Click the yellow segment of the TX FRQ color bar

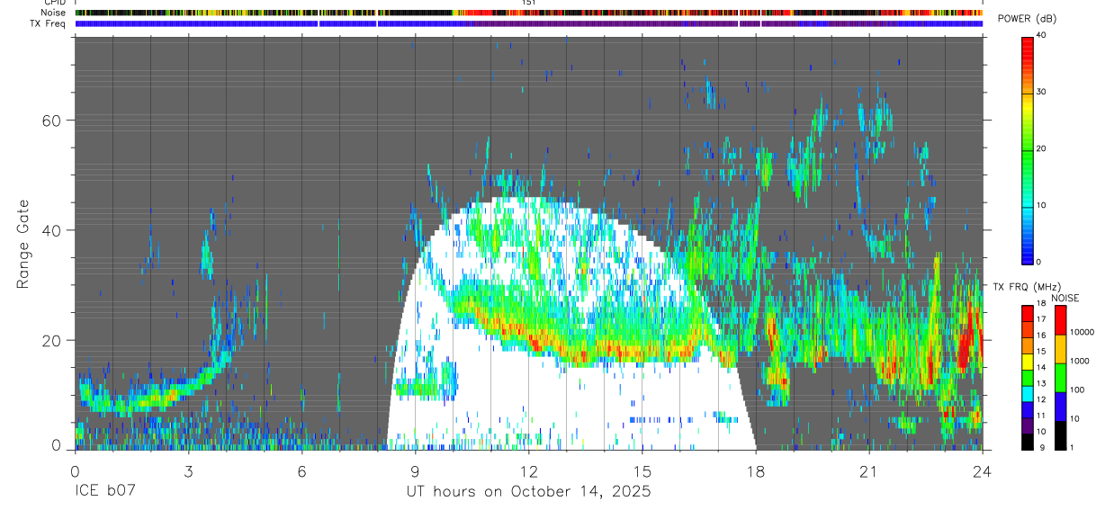pos(1027,362)
